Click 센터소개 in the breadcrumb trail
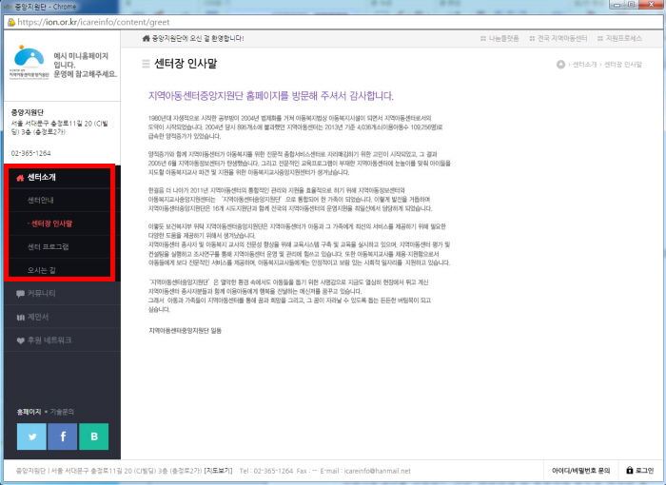Viewport: 666px width, 485px height. pos(585,65)
